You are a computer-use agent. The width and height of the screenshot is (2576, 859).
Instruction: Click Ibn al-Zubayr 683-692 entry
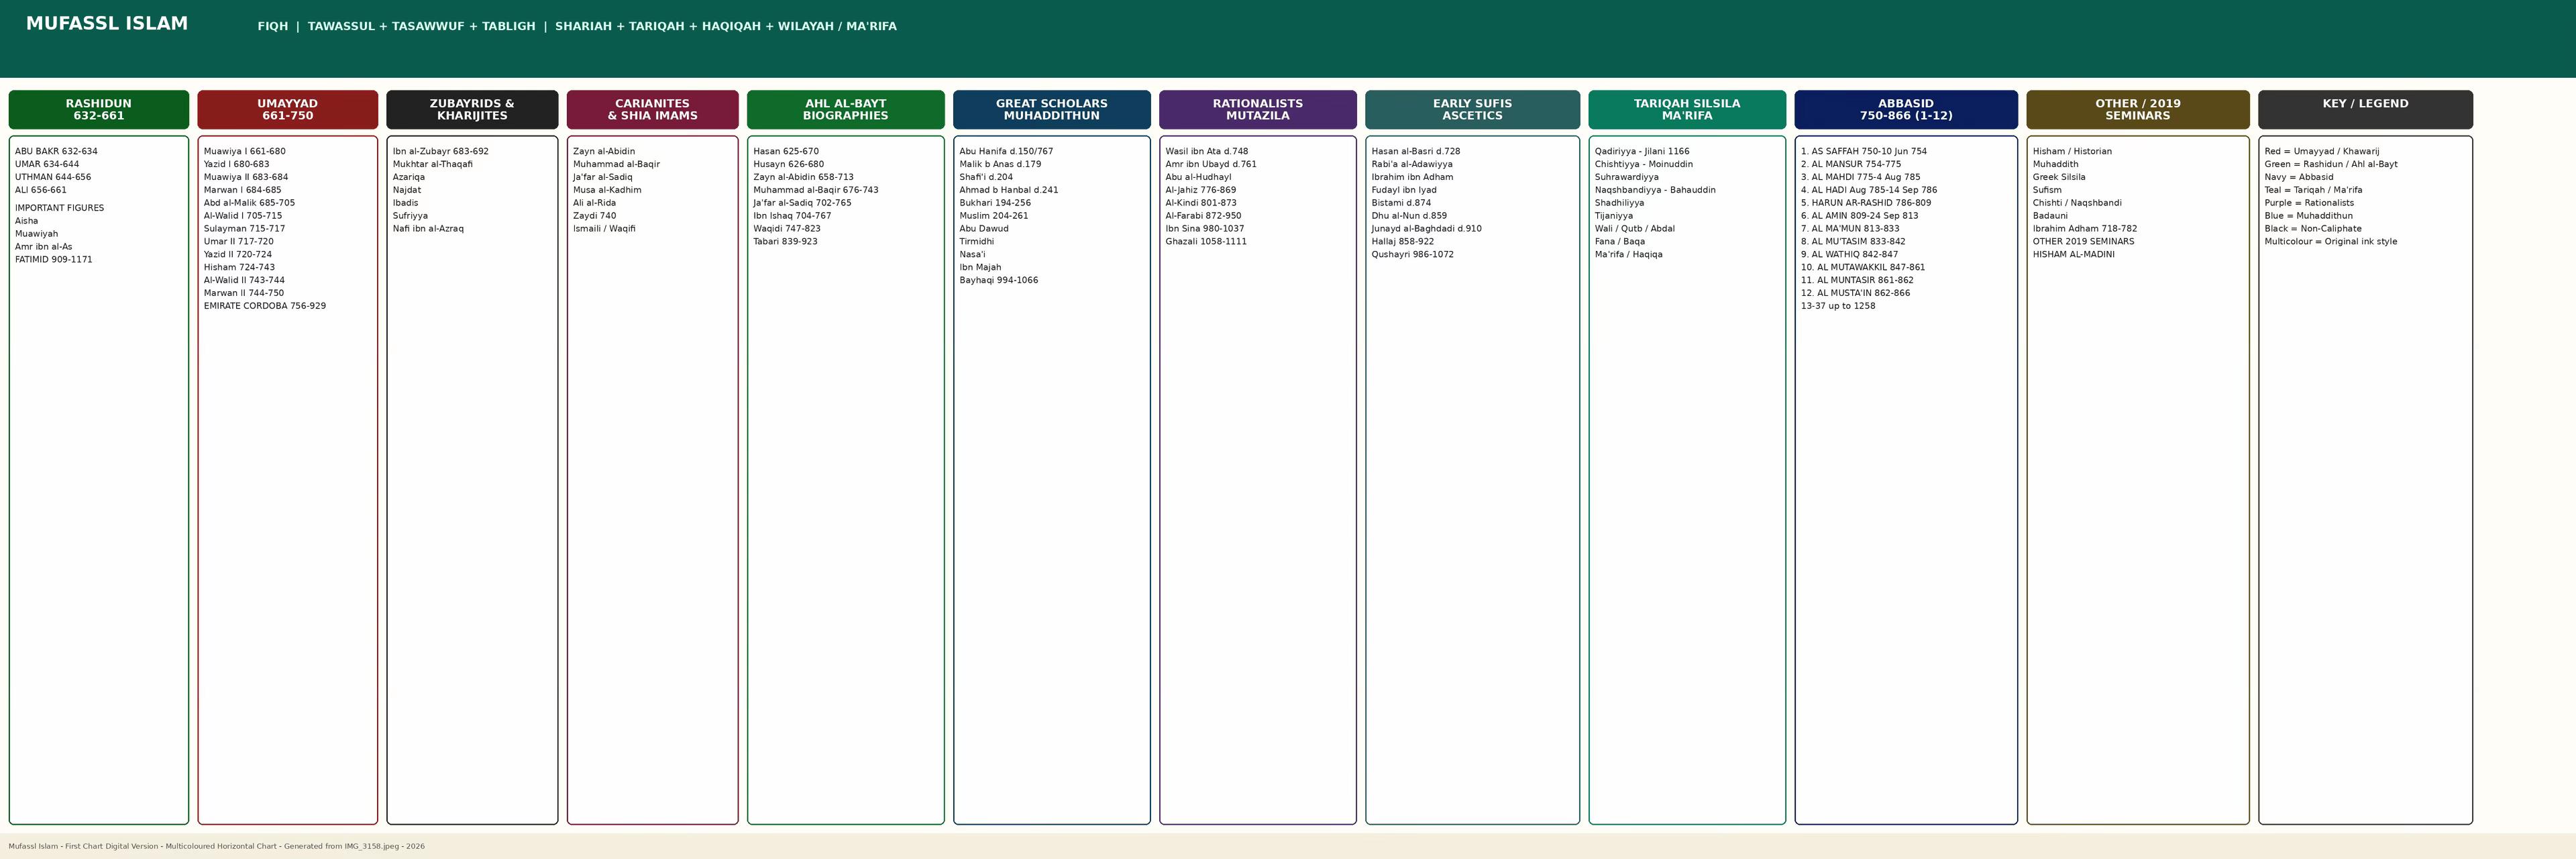tap(441, 152)
